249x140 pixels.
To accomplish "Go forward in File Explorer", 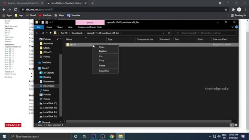I will click(x=42, y=33).
